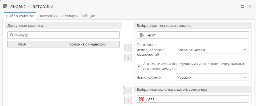The height and width of the screenshot is (106, 256).
Task: Remove column from selected text column
Action: click(x=128, y=57)
